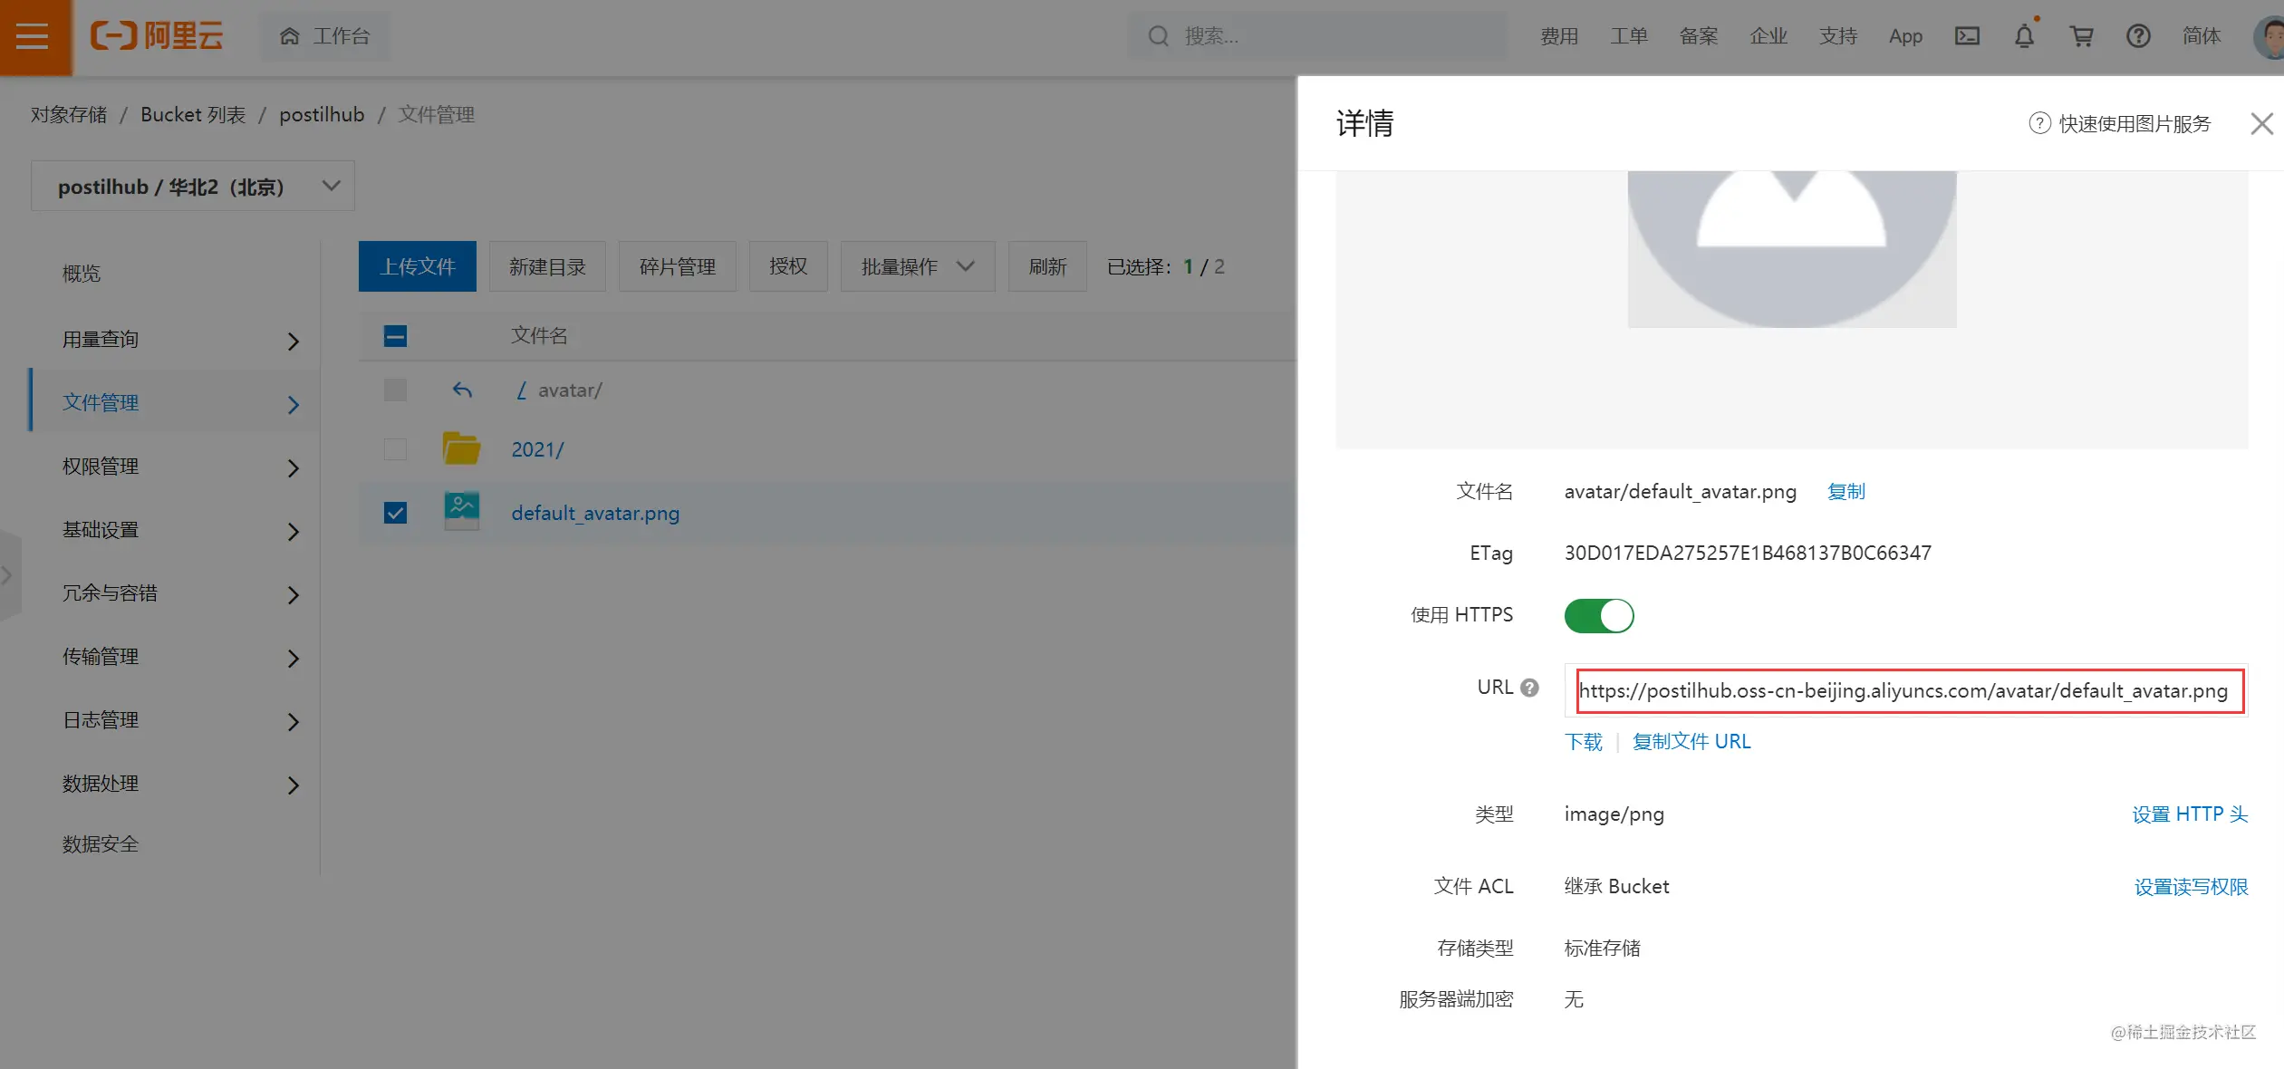The height and width of the screenshot is (1069, 2284).
Task: Expand 文件管理 chevron
Action: (293, 404)
